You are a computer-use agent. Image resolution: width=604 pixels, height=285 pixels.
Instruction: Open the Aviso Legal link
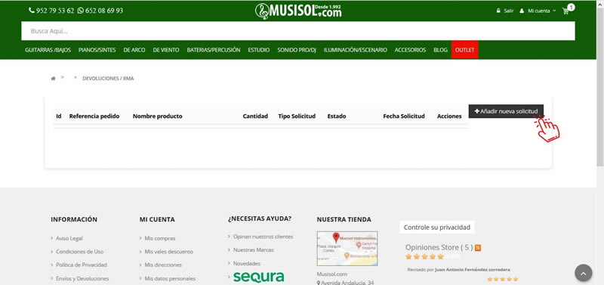point(69,238)
